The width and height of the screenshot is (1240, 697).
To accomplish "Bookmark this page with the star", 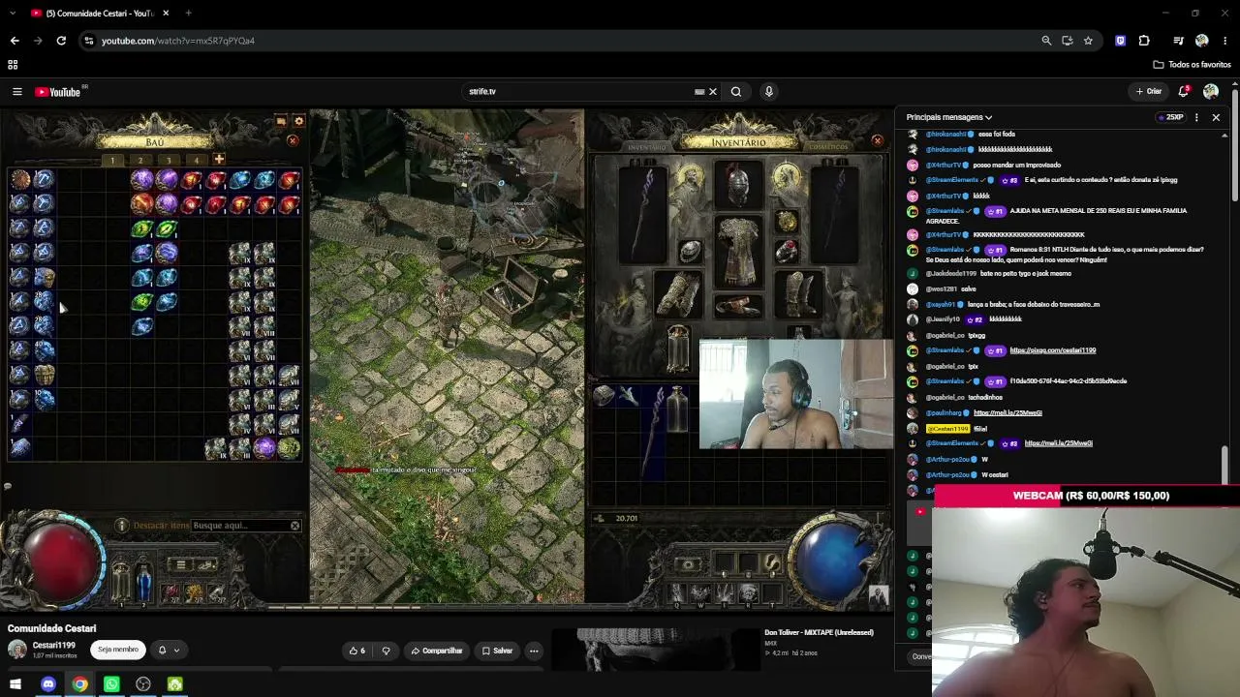I will click(1088, 41).
